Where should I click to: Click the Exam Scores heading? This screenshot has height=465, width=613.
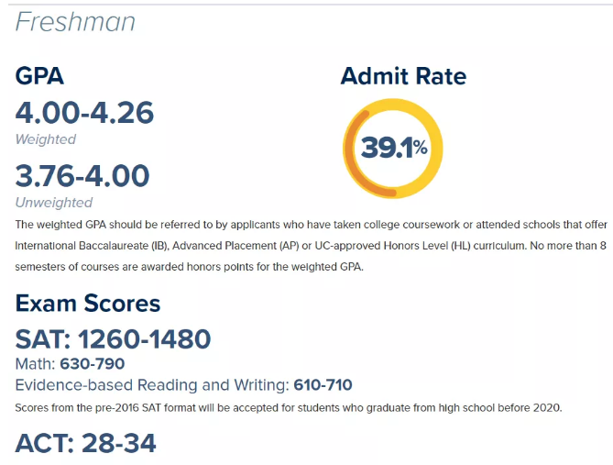pyautogui.click(x=88, y=304)
